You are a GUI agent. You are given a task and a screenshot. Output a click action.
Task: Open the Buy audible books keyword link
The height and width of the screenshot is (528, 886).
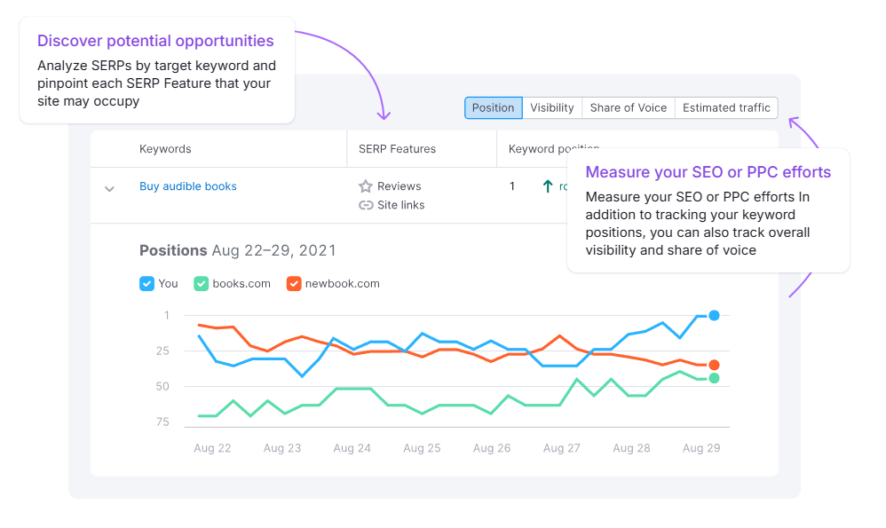[188, 186]
